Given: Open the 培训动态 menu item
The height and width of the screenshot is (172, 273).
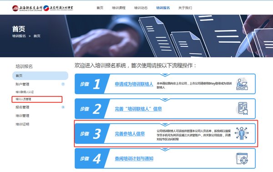Looking at the screenshot, I should click(141, 8).
